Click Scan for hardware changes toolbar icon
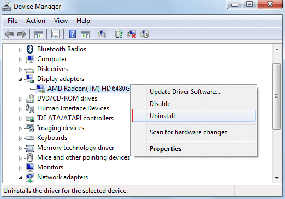This screenshot has height=199, width=285. pyautogui.click(x=102, y=34)
